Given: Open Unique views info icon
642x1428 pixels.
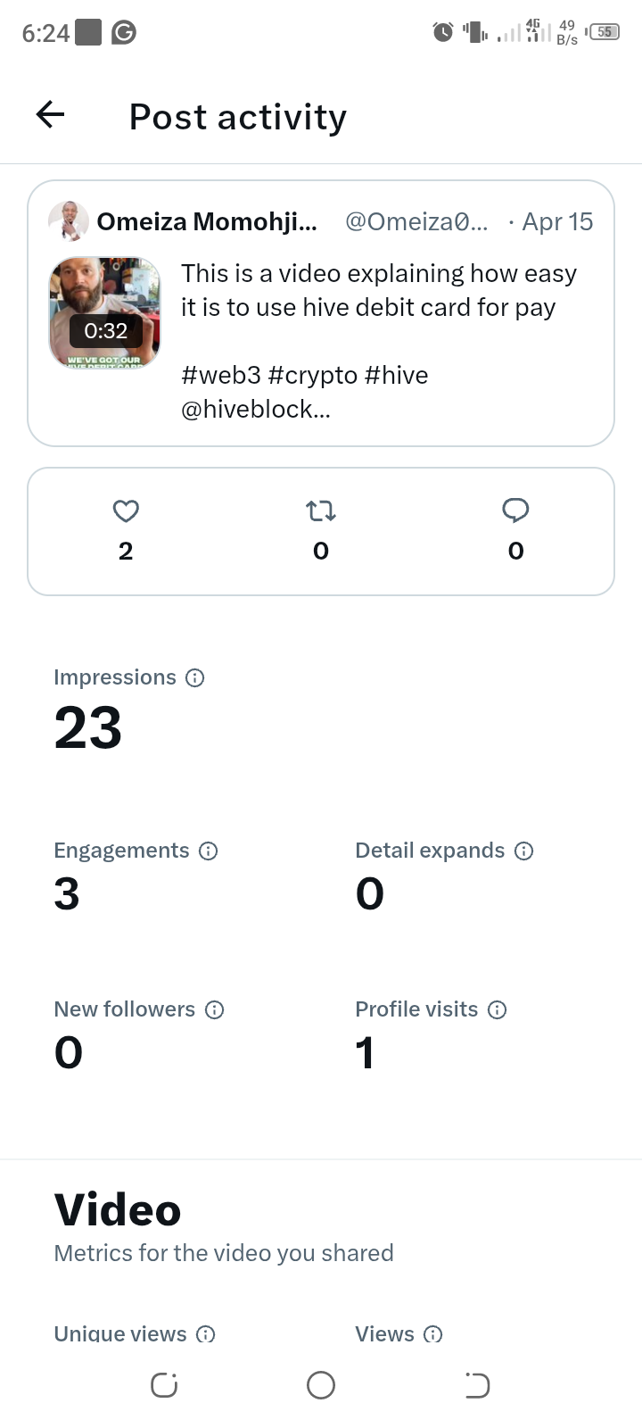Looking at the screenshot, I should point(205,1335).
